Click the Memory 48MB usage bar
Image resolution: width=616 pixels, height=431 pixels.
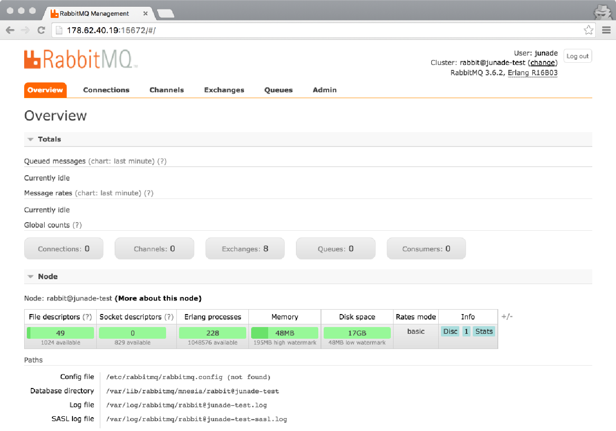pyautogui.click(x=285, y=333)
